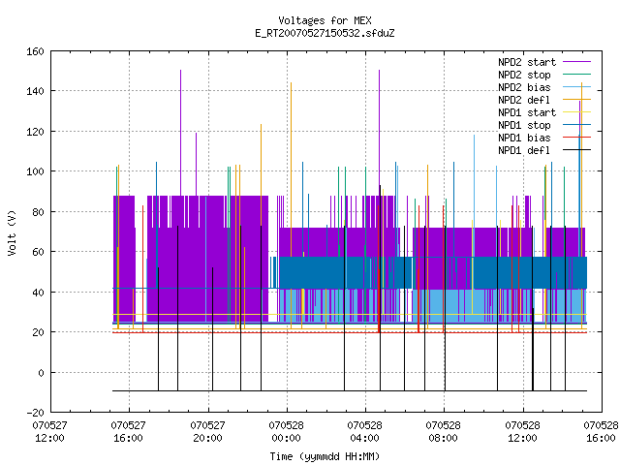
Task: Click the chart title Voltages for MEX
Action: pos(325,20)
